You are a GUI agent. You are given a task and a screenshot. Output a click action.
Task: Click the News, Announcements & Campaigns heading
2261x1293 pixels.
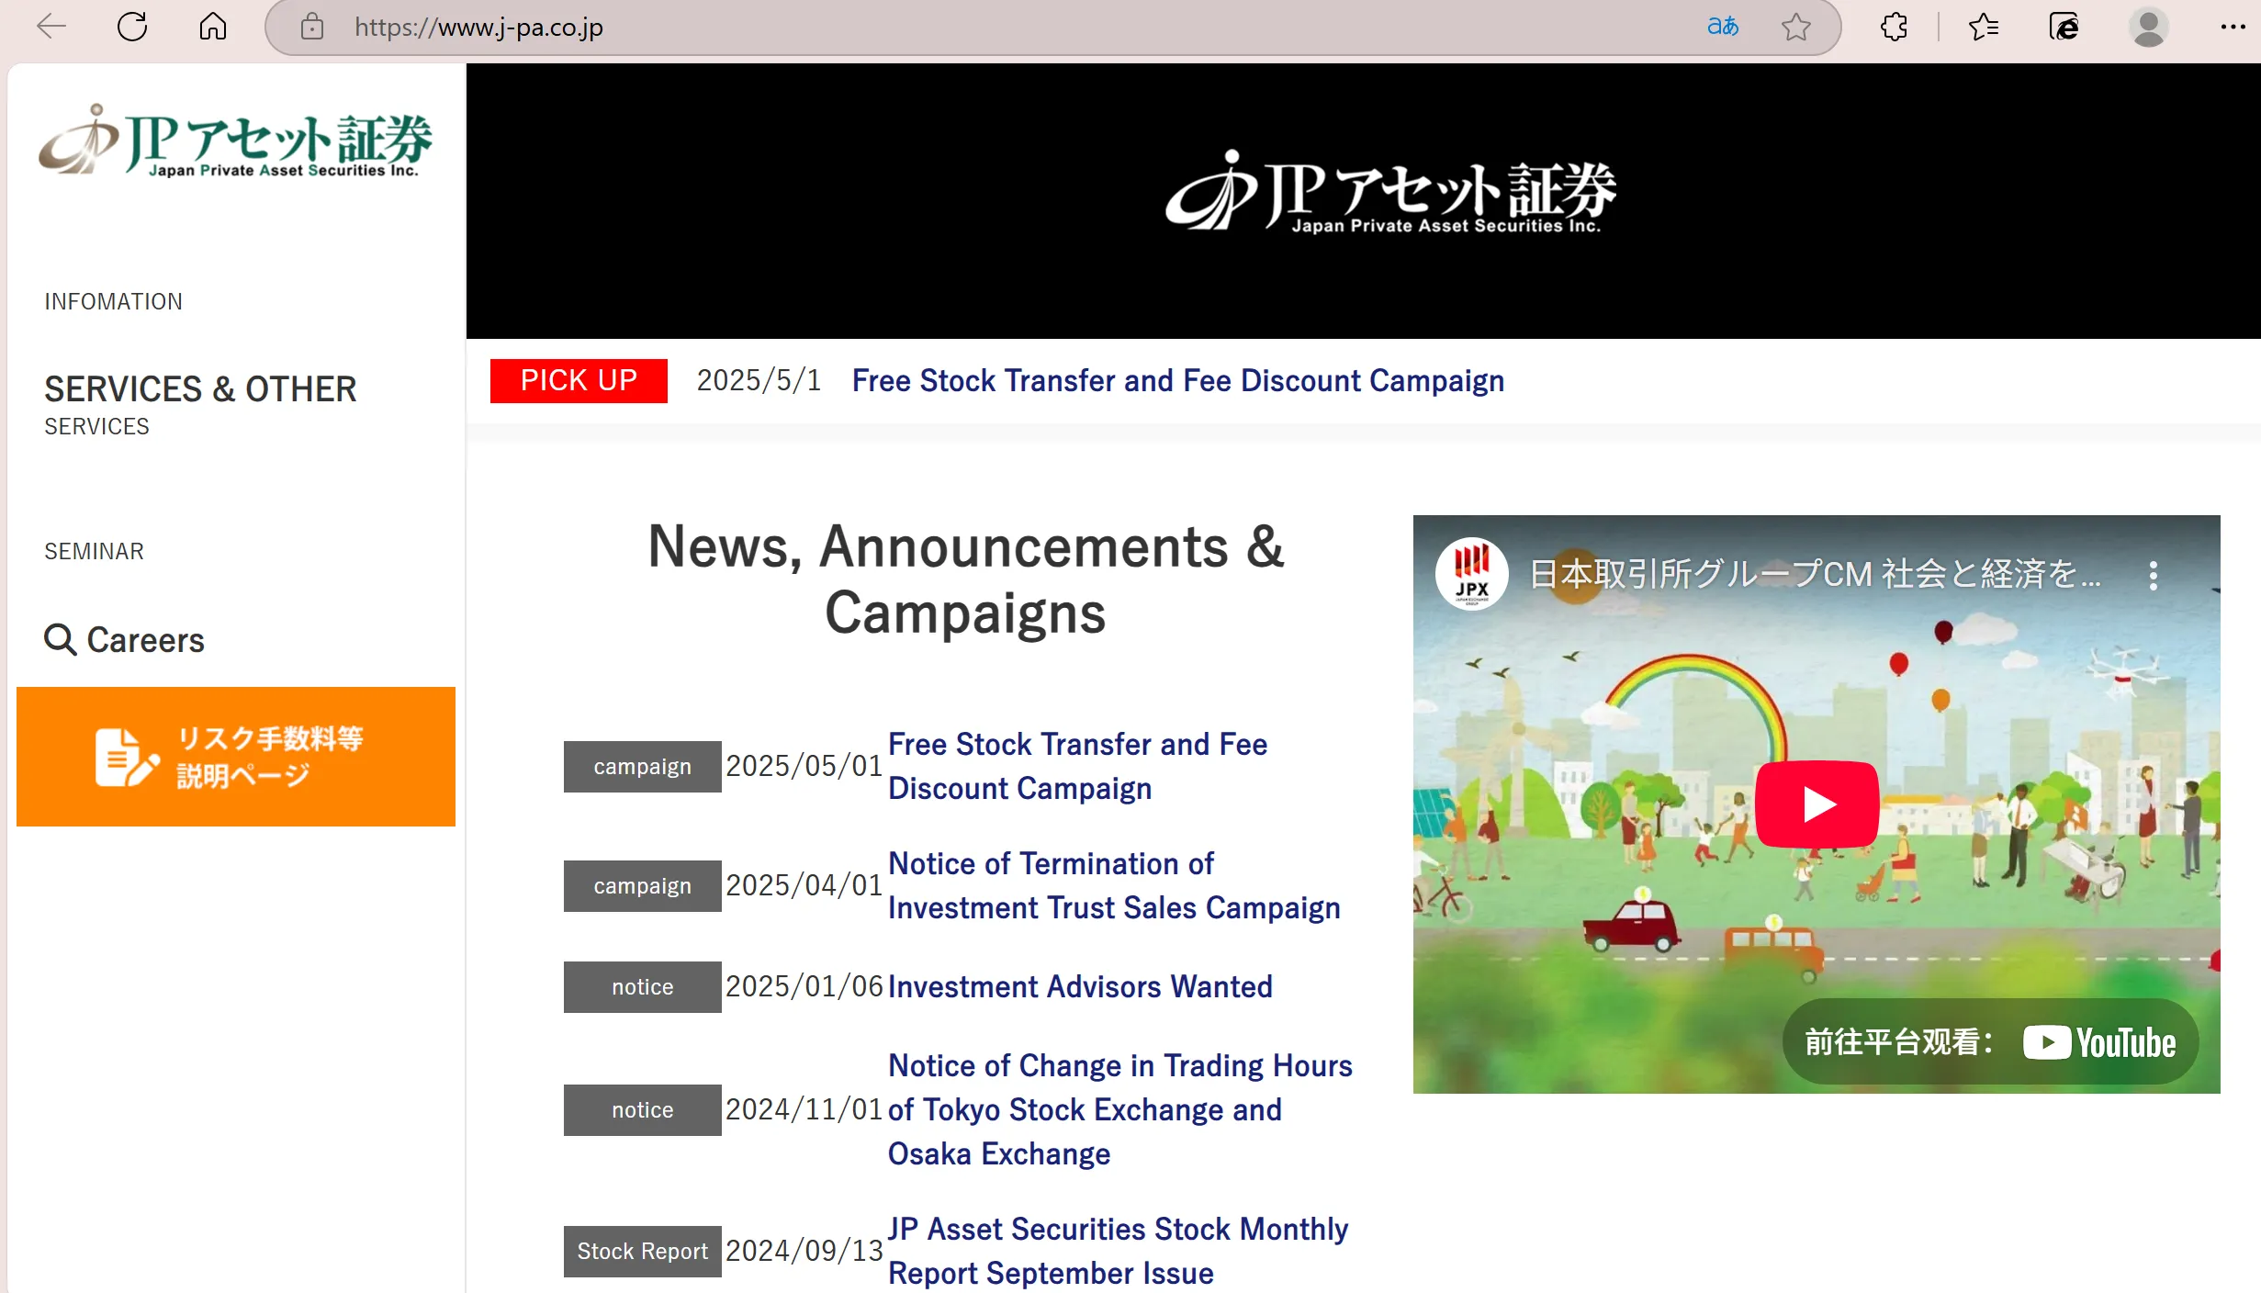(965, 579)
